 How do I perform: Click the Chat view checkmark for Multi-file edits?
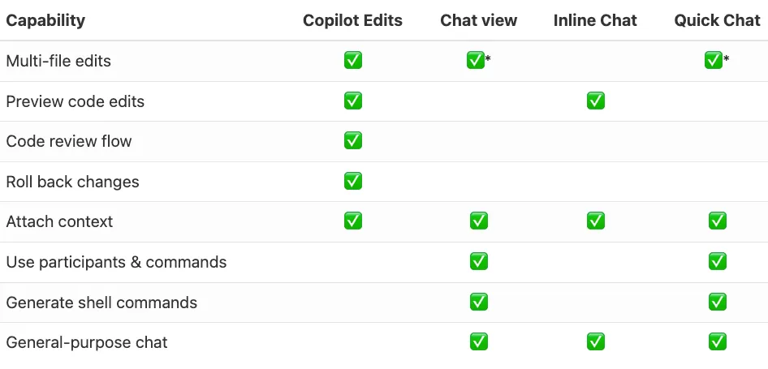476,60
